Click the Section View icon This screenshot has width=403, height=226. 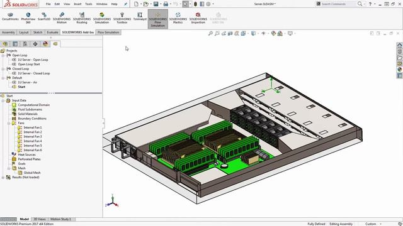point(230,33)
